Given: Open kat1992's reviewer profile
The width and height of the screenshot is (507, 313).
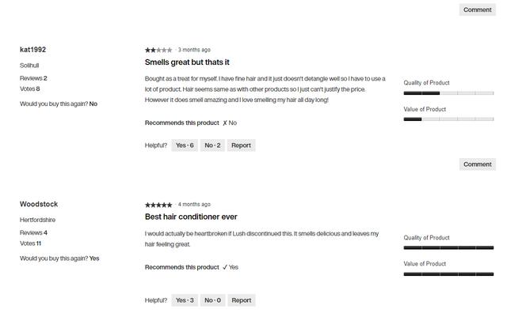Looking at the screenshot, I should 33,50.
